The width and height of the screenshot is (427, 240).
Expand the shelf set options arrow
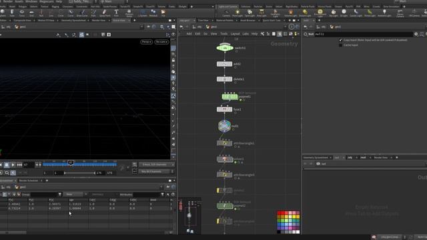coord(213,7)
